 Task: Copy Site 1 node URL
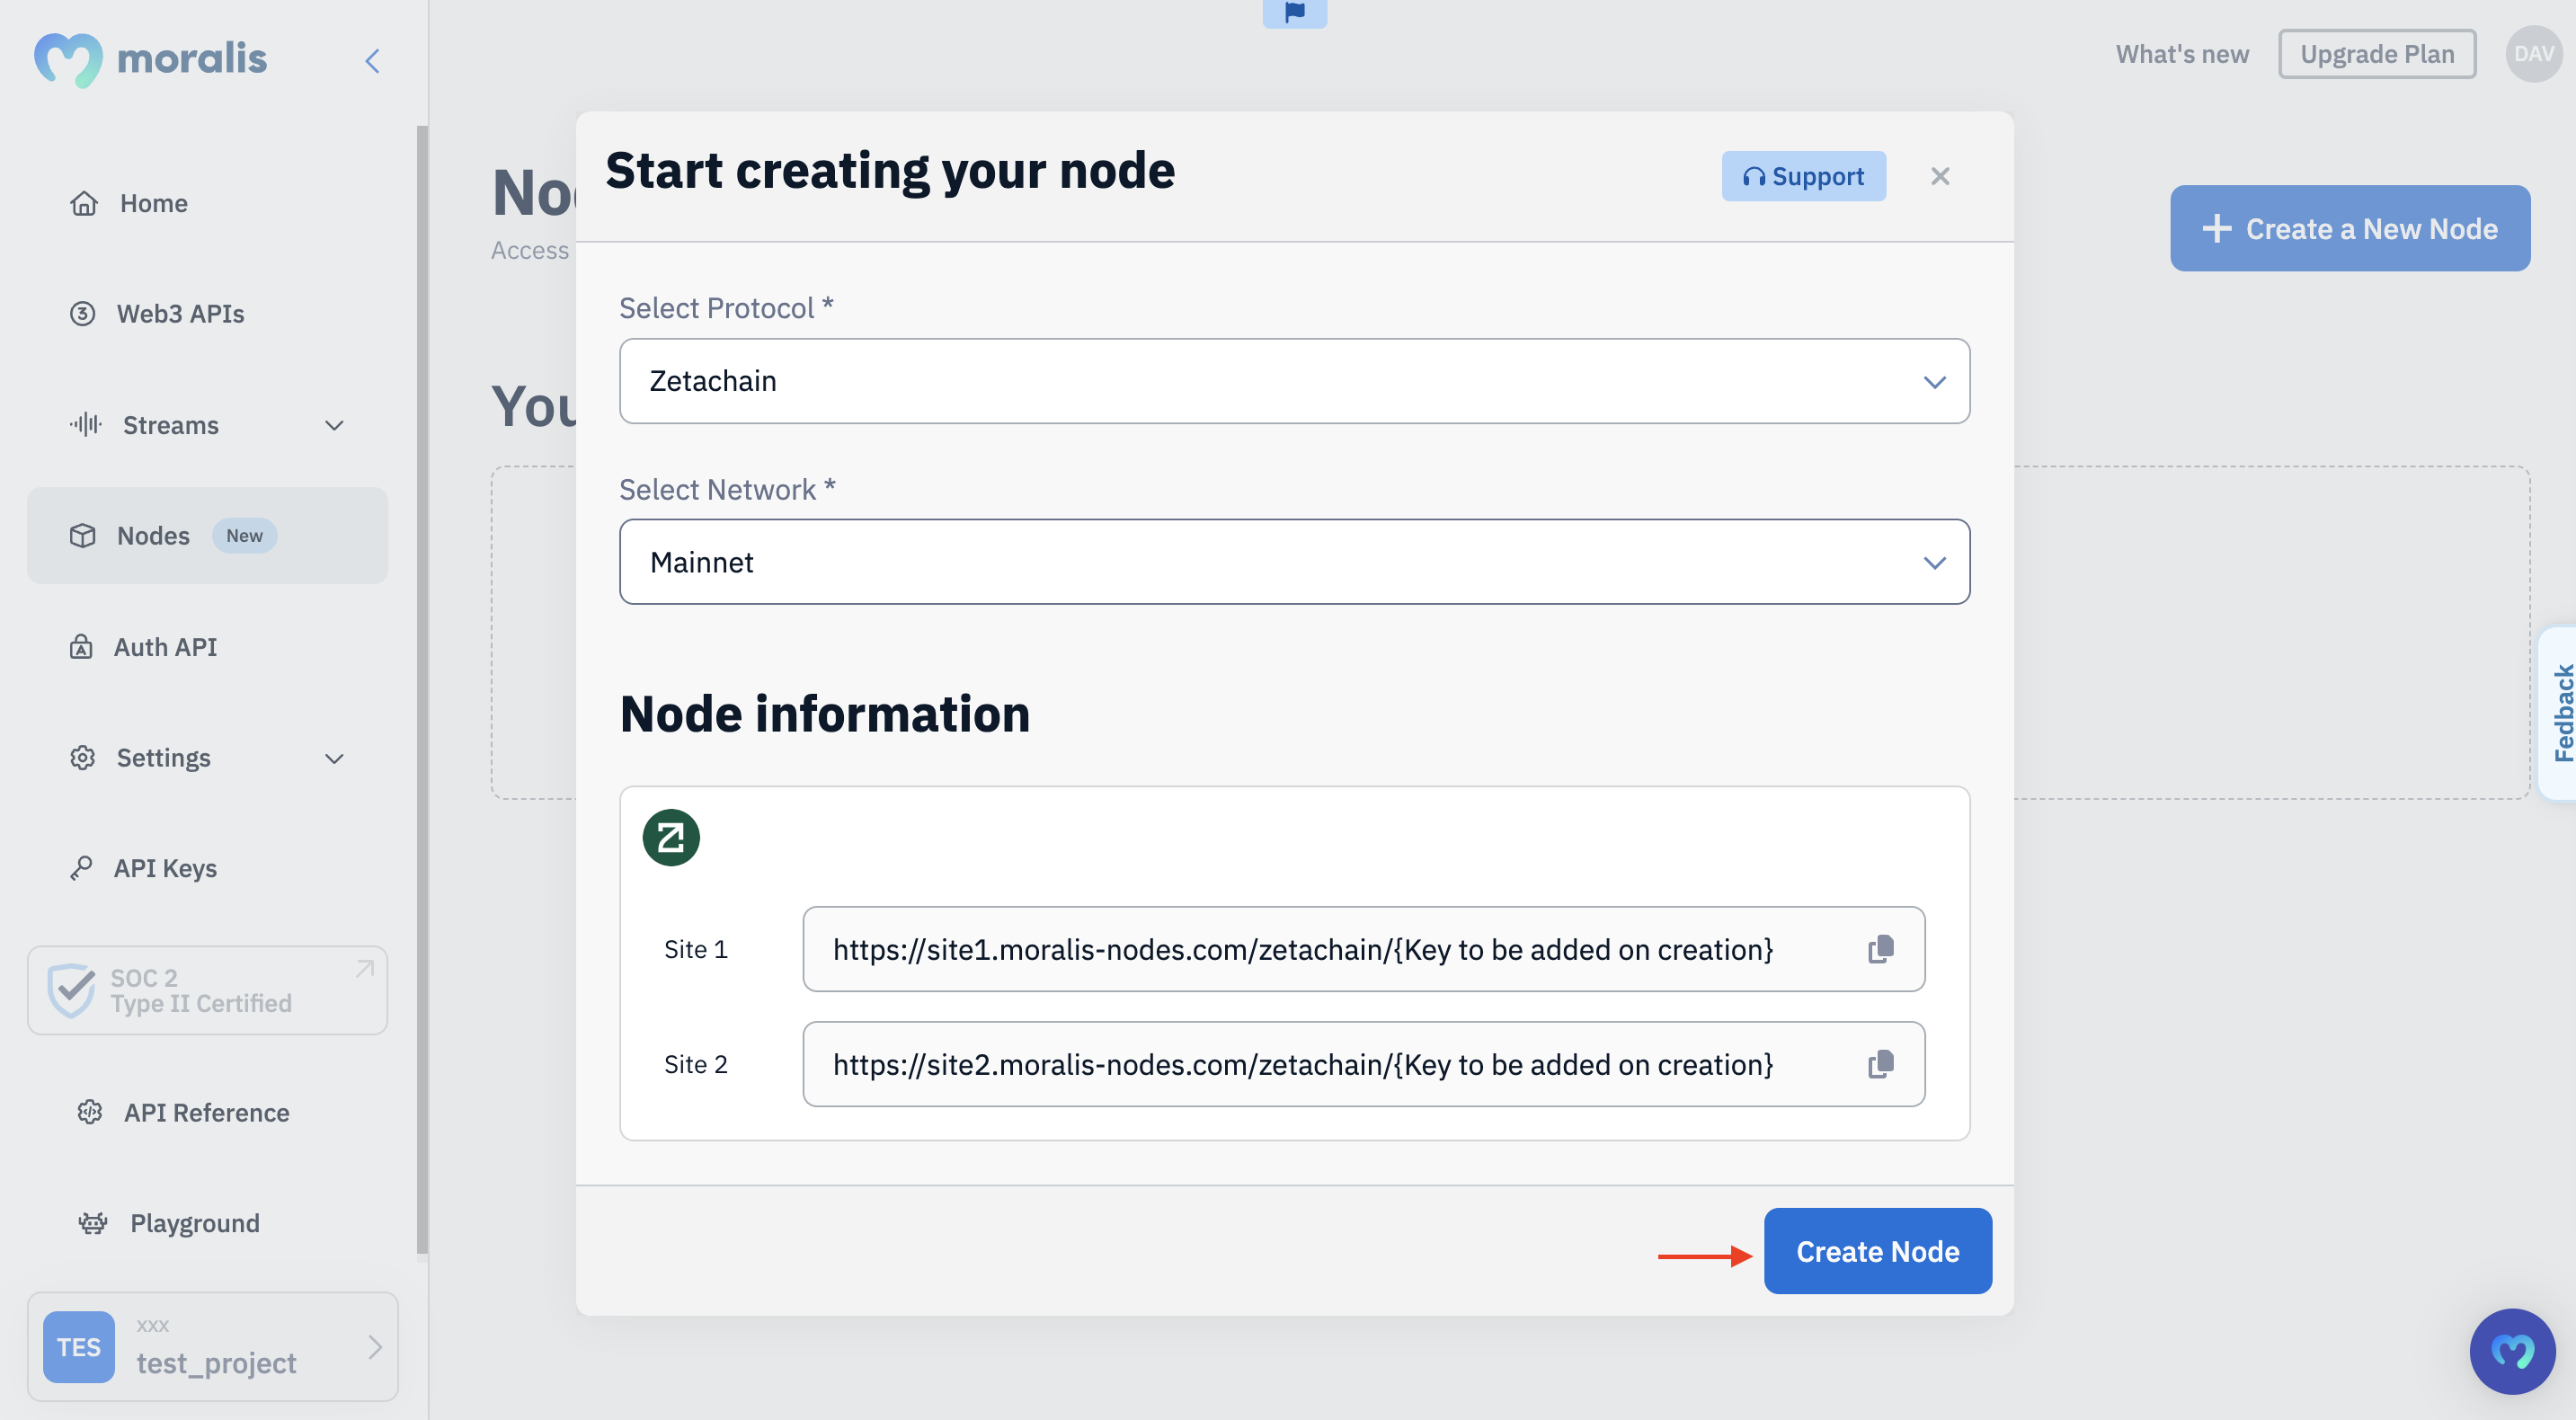(x=1882, y=948)
